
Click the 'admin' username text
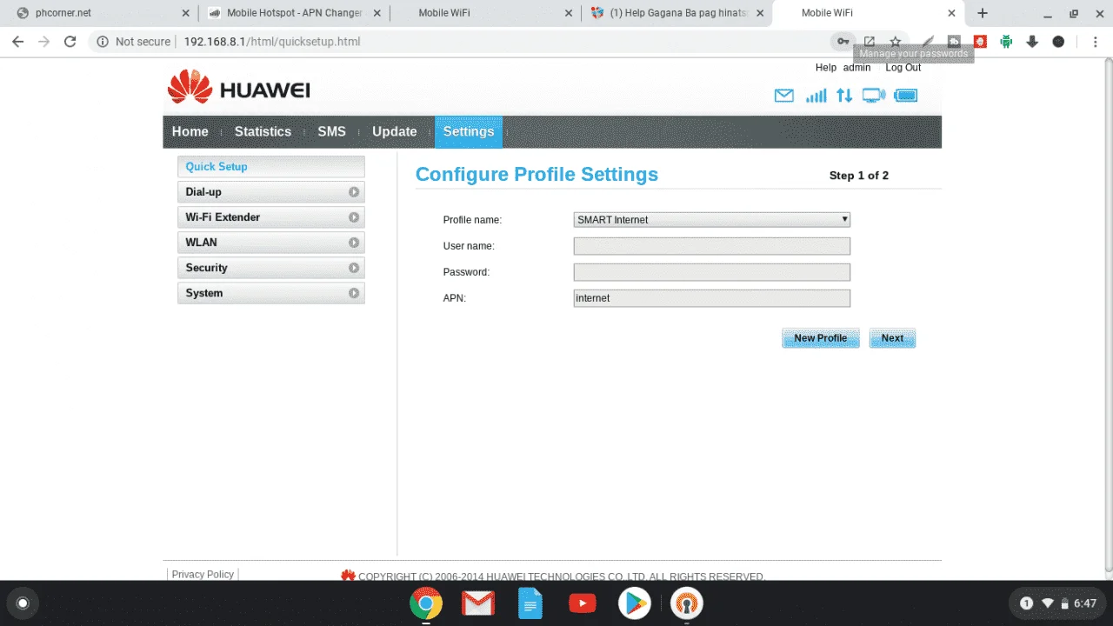[x=856, y=68]
